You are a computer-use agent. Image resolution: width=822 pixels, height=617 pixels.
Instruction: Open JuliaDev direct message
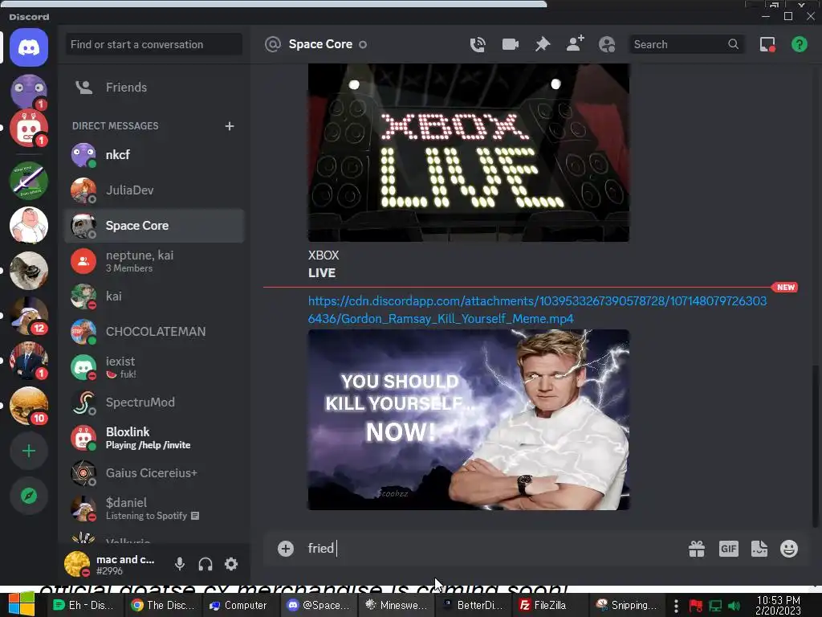click(154, 190)
